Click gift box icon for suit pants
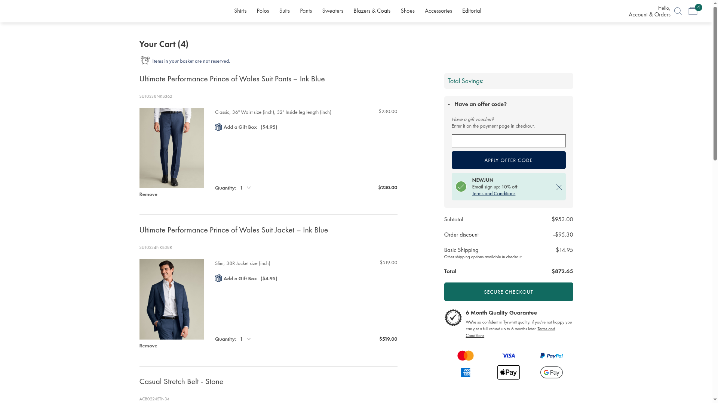Screen dimensions: 718x403 coord(218,127)
